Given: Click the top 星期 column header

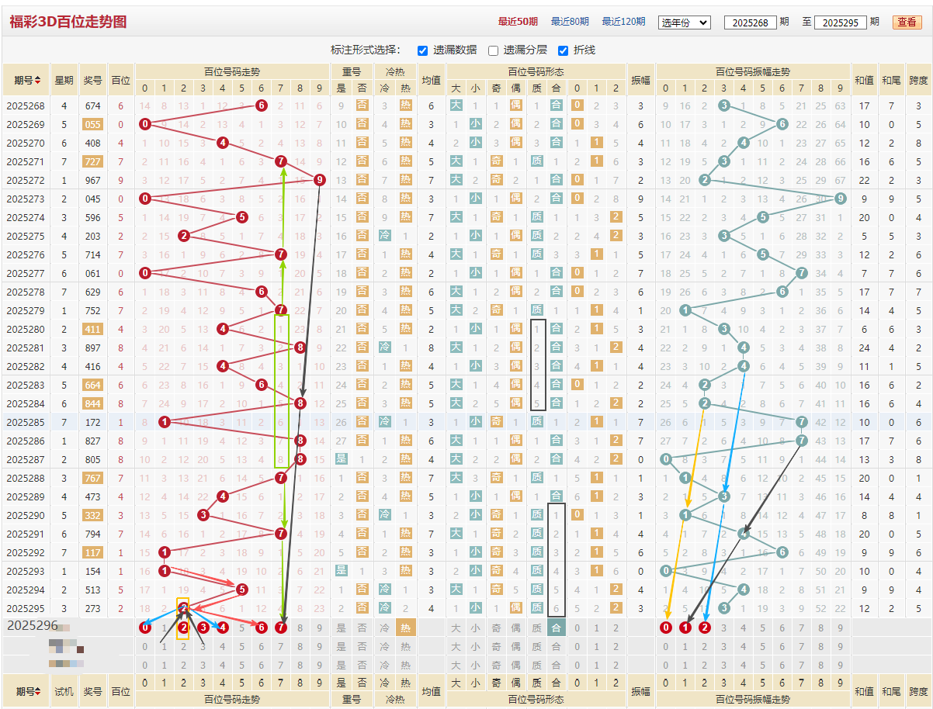Looking at the screenshot, I should click(x=64, y=80).
